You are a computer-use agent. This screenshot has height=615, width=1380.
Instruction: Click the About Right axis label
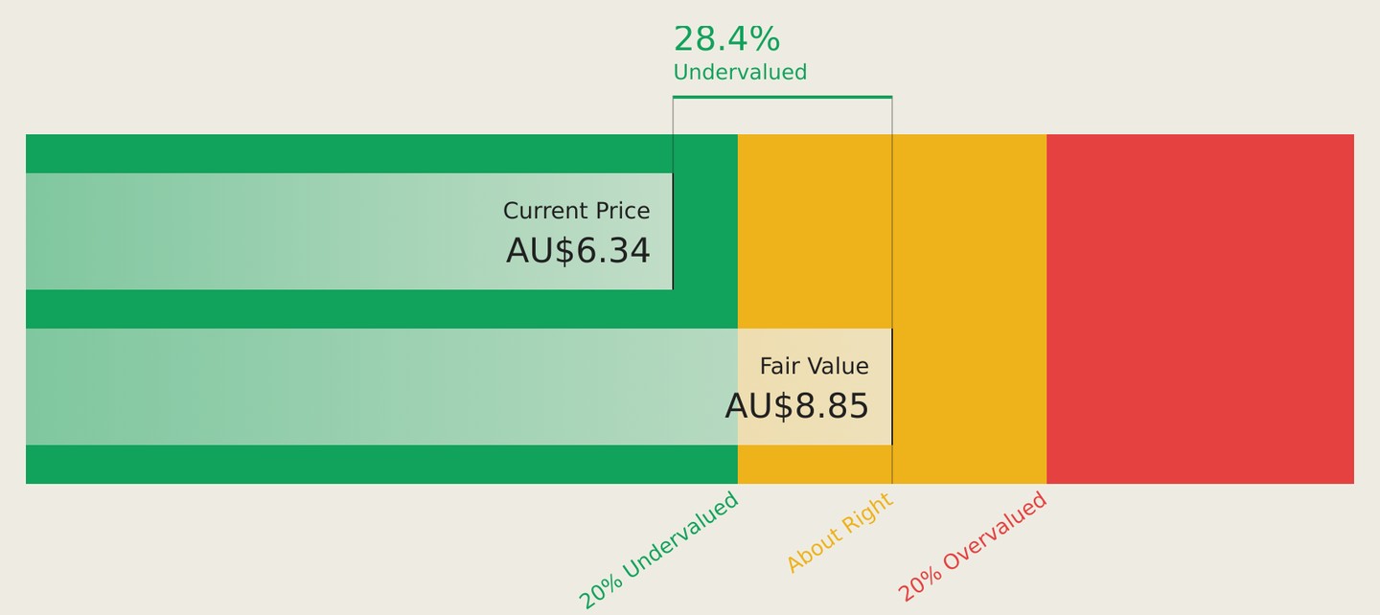(839, 533)
